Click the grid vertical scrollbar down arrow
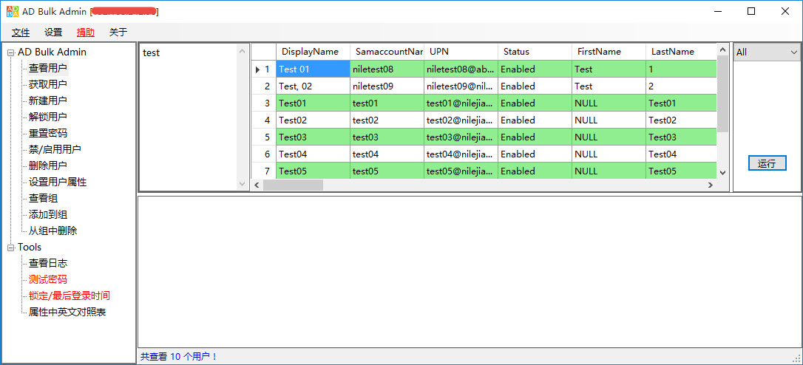 (x=723, y=172)
